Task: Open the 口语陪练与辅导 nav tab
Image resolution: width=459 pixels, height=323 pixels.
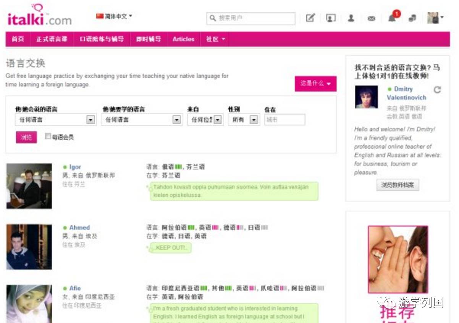Action: (x=102, y=39)
